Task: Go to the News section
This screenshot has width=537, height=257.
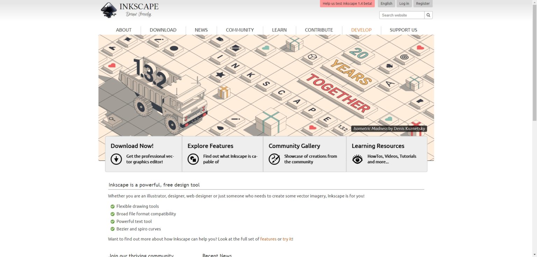Action: pos(201,30)
